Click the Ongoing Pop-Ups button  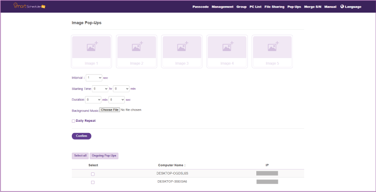104,155
